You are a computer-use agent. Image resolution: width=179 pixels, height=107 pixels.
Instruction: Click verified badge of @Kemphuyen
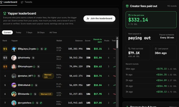(x=34, y=67)
